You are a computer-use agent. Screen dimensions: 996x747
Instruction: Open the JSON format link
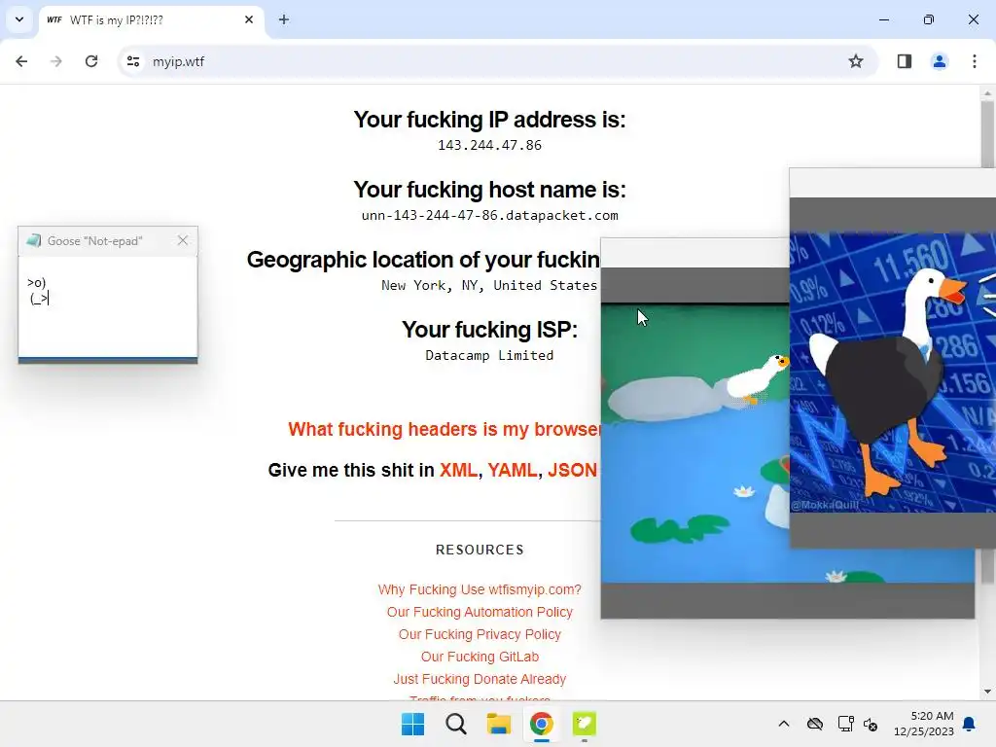(572, 470)
